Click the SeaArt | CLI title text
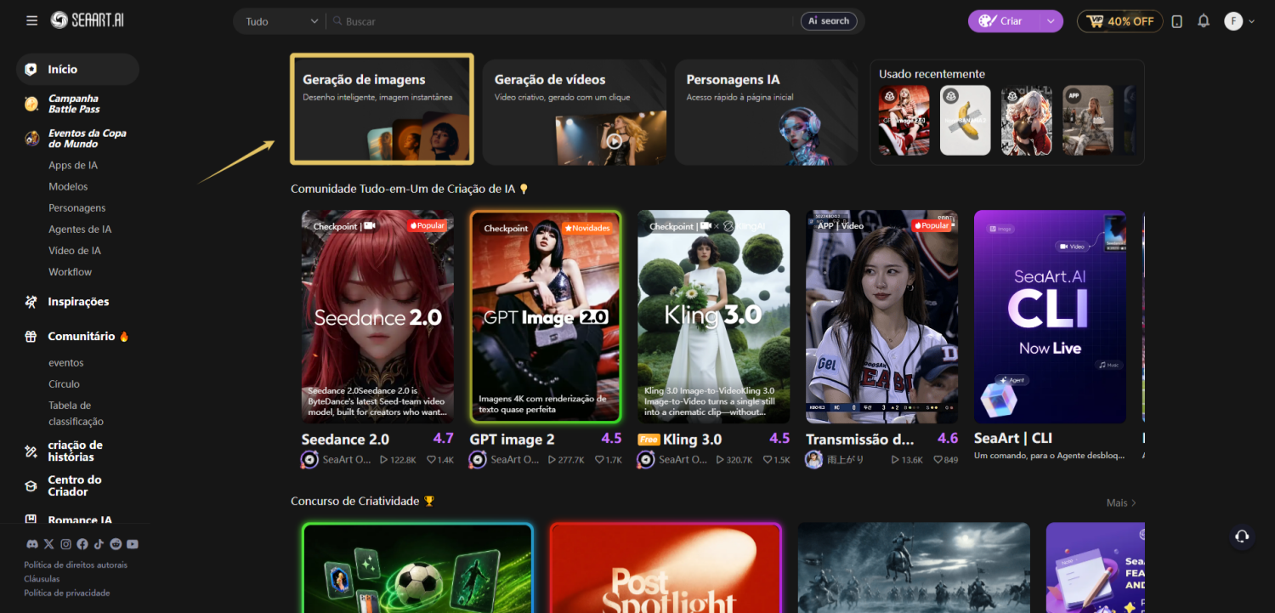The image size is (1275, 613). point(1013,439)
